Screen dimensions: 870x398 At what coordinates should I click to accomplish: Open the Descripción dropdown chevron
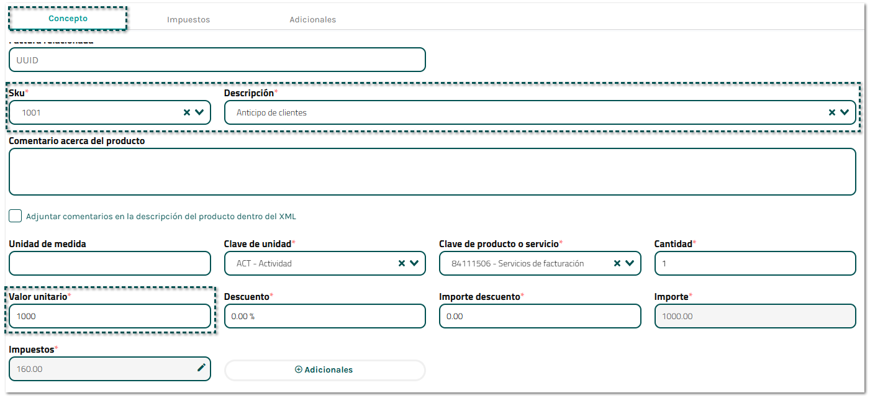point(845,112)
